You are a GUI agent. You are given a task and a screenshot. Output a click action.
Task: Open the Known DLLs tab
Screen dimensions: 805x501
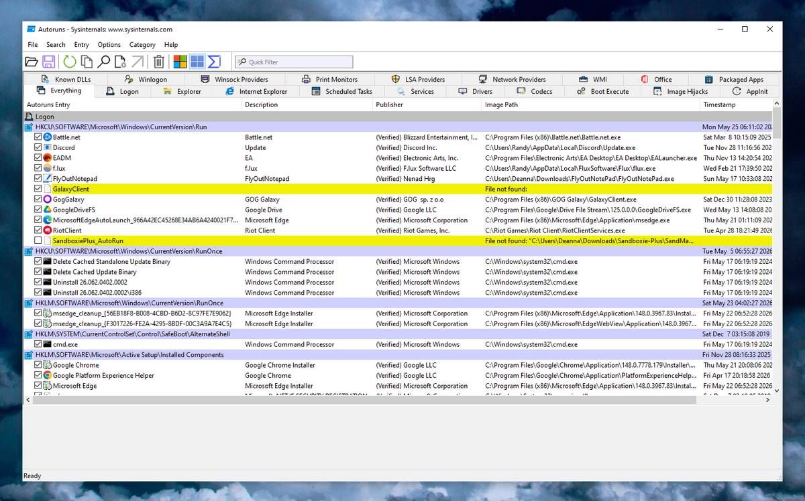point(66,79)
